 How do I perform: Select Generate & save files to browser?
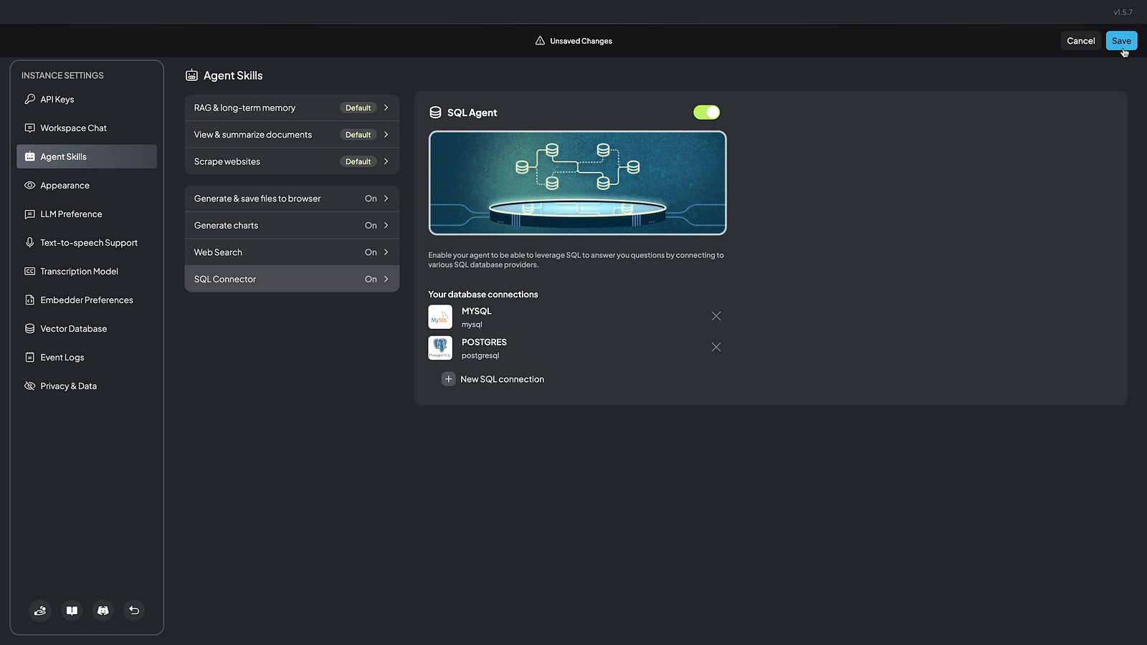coord(291,199)
